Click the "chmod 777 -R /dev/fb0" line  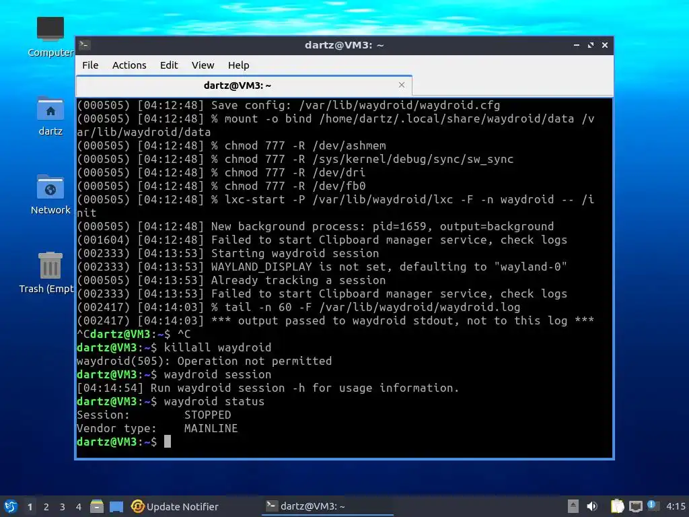click(x=221, y=186)
